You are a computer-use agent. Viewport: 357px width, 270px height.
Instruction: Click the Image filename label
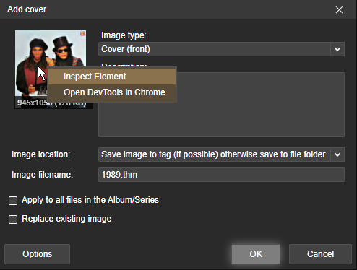tap(42, 175)
